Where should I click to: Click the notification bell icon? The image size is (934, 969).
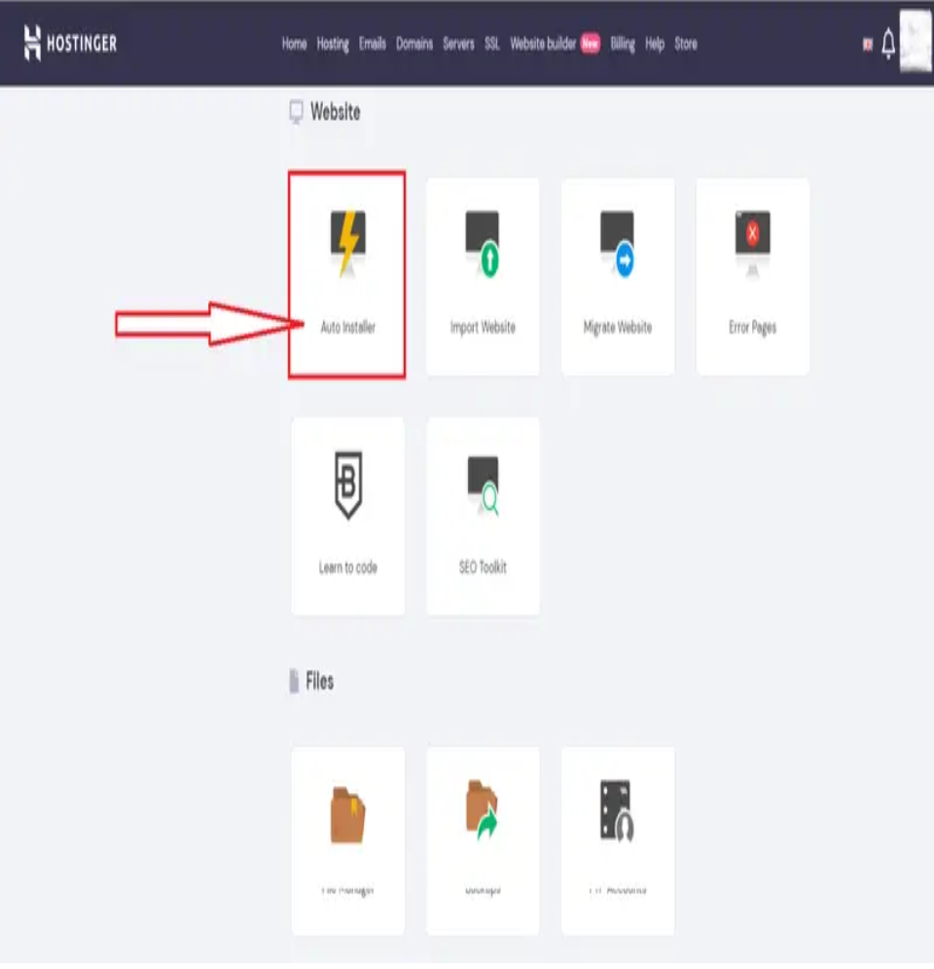tap(888, 43)
